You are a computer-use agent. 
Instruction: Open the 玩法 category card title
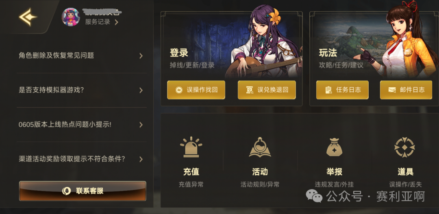328,53
